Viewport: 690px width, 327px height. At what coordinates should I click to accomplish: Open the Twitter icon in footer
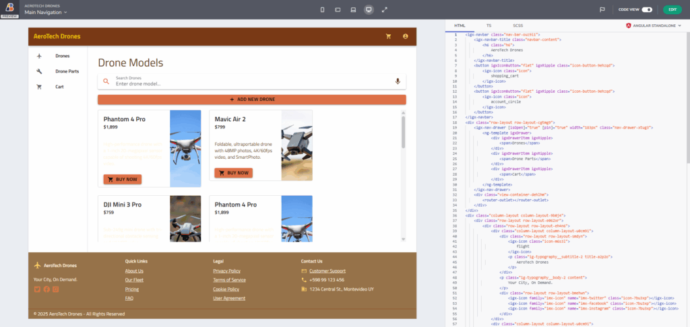point(37,289)
